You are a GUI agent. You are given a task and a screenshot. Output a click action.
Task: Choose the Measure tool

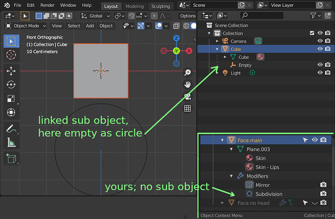pos(11,142)
